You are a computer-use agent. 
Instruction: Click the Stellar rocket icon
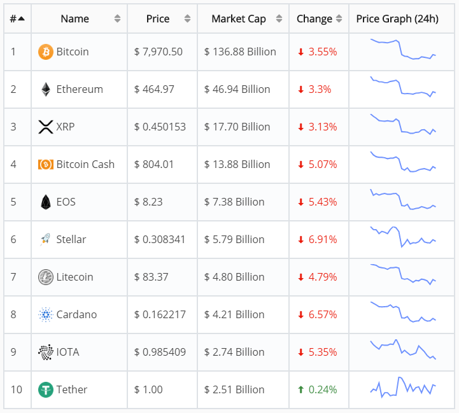46,239
